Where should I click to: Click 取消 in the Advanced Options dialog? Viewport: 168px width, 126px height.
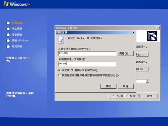pyautogui.click(x=126, y=86)
